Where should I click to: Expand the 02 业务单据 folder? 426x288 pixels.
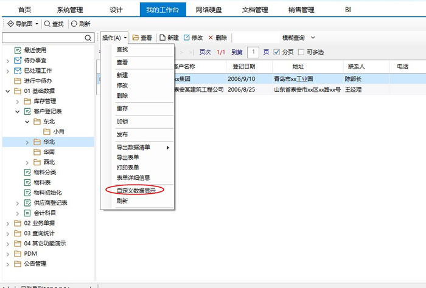[7, 223]
